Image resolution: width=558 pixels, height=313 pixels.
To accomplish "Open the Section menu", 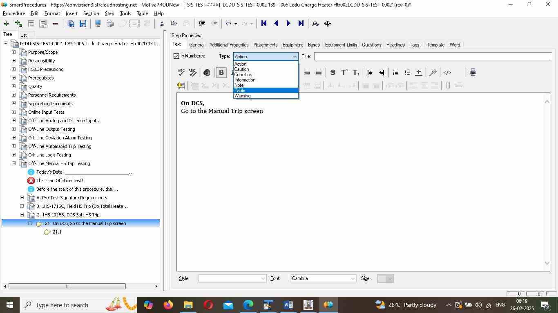I will point(91,13).
